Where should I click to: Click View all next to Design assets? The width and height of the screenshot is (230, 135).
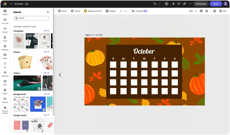(x=46, y=115)
